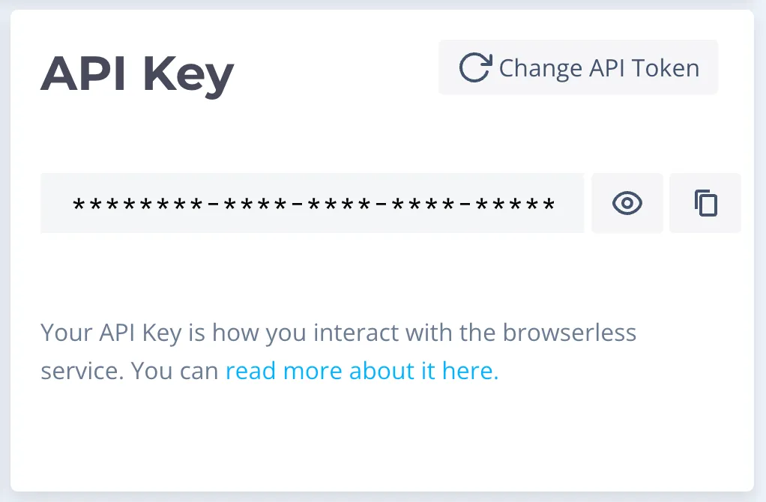Image resolution: width=766 pixels, height=502 pixels.
Task: Click Change API Token to rotate credentials
Action: click(x=578, y=67)
